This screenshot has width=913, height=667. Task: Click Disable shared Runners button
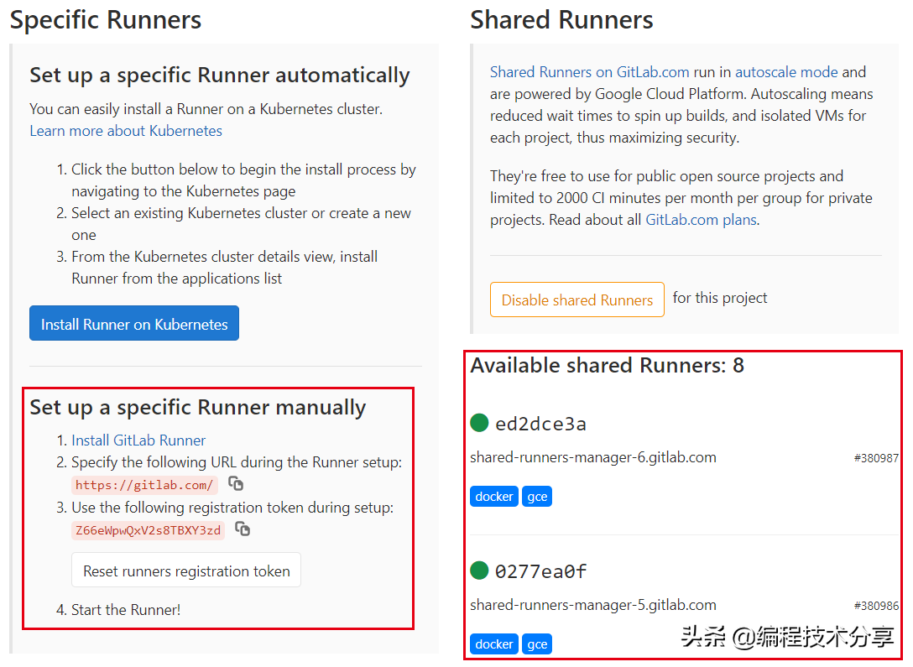click(x=577, y=300)
